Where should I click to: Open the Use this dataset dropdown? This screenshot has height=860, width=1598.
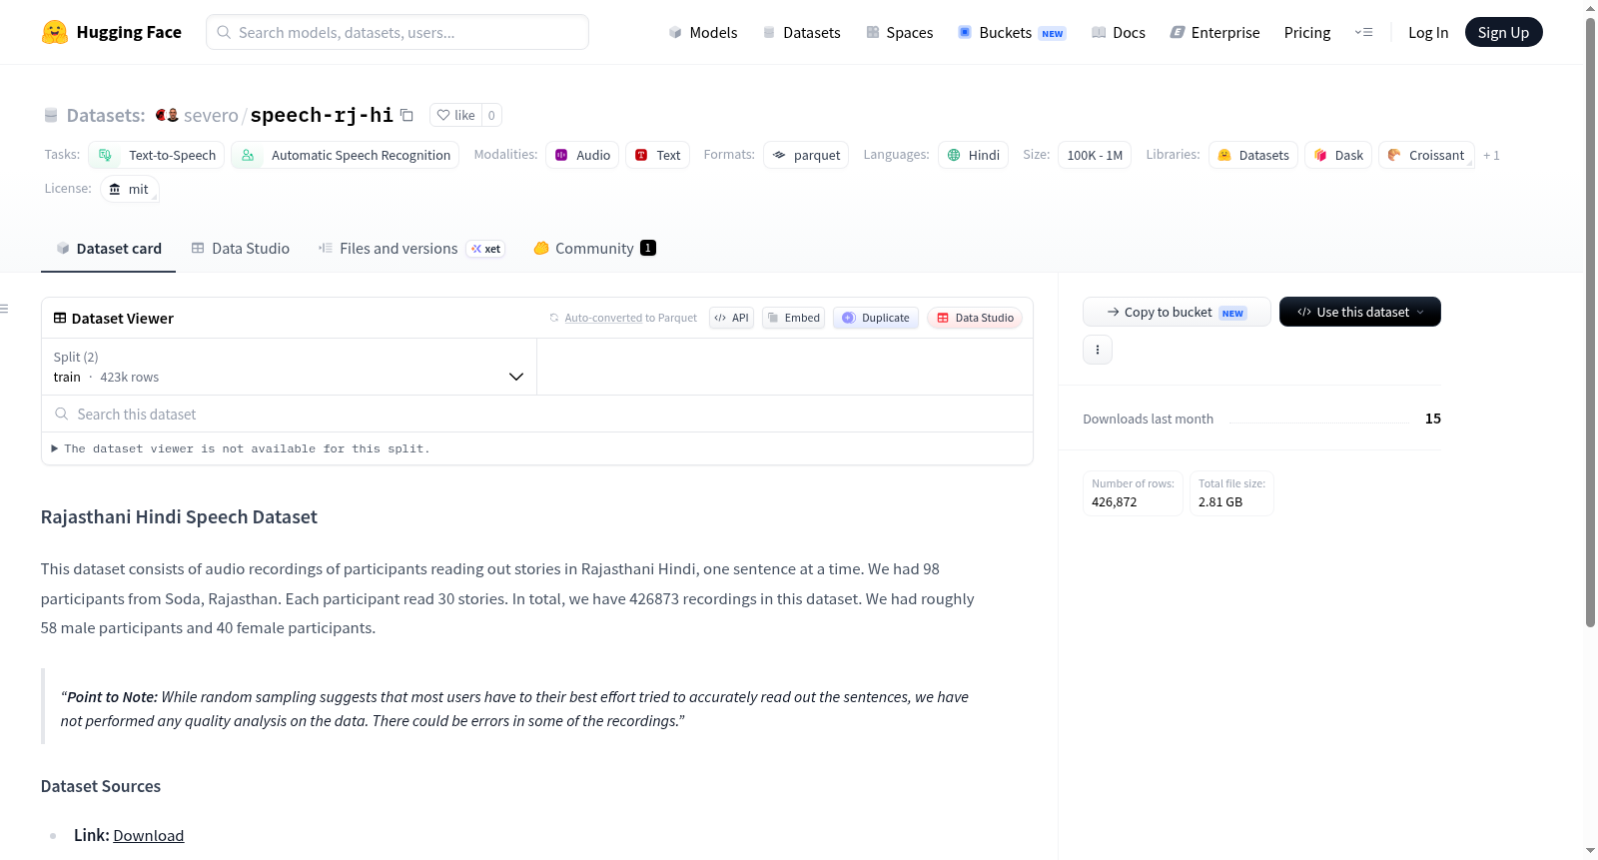click(1359, 312)
